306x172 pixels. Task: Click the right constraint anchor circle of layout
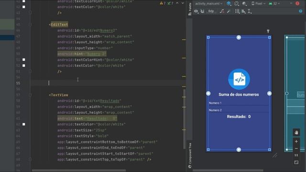(x=269, y=94)
